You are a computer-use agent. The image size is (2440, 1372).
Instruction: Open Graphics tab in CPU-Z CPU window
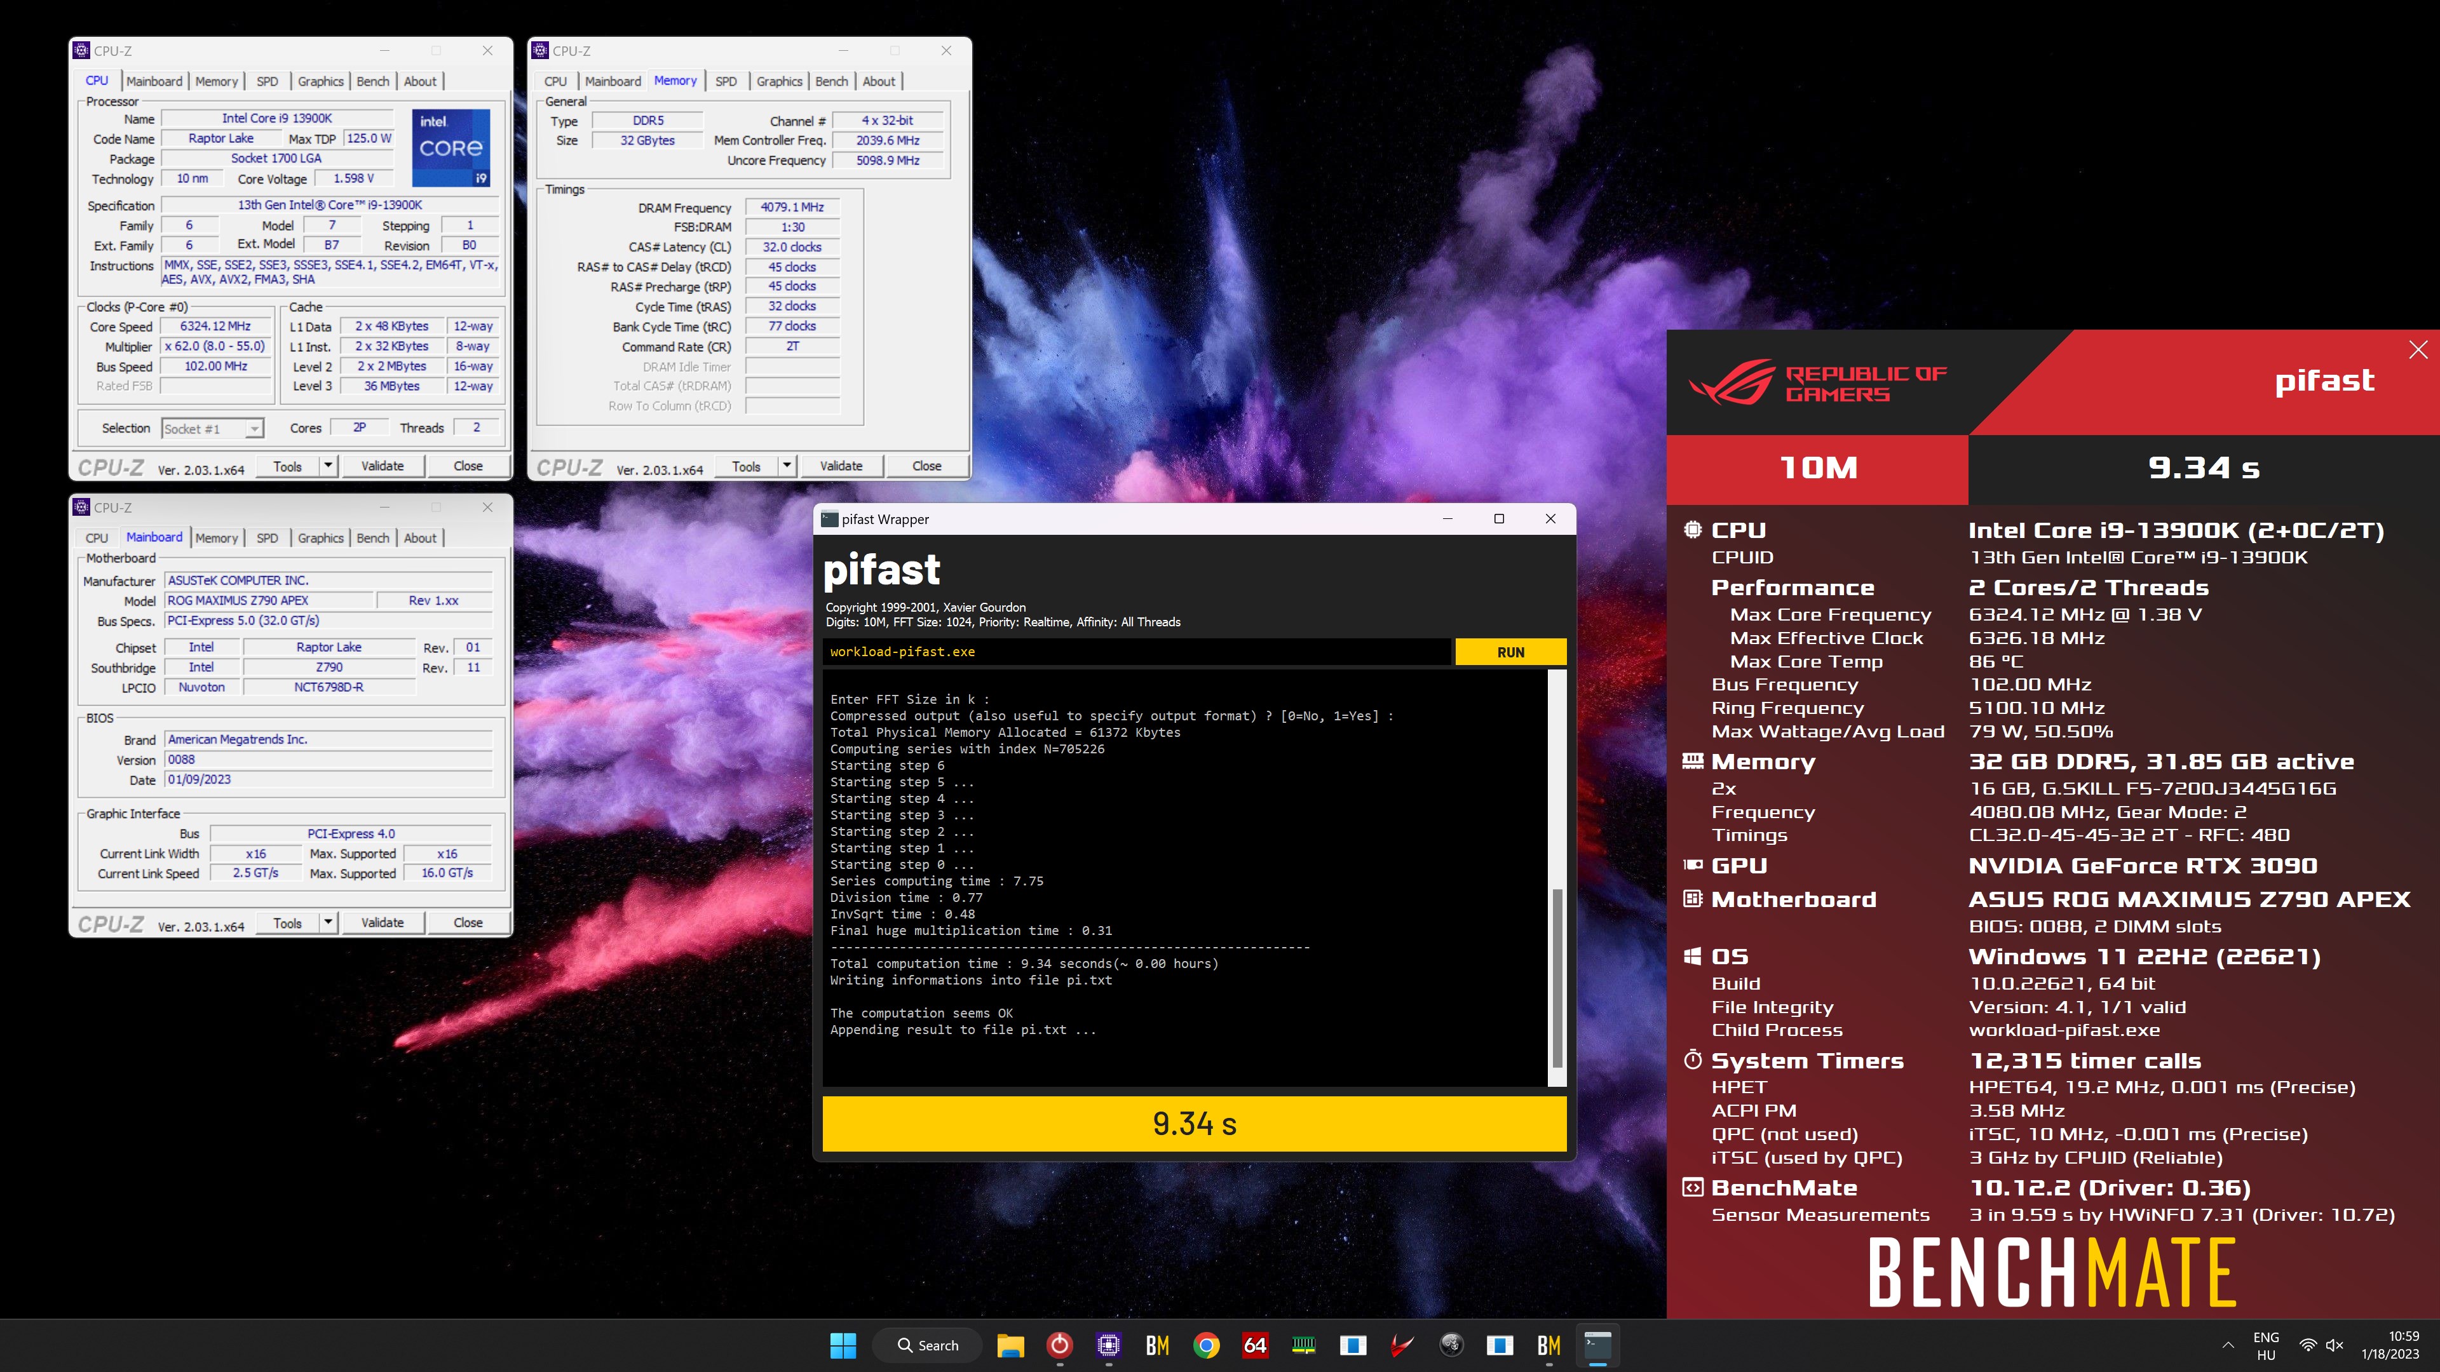(320, 81)
